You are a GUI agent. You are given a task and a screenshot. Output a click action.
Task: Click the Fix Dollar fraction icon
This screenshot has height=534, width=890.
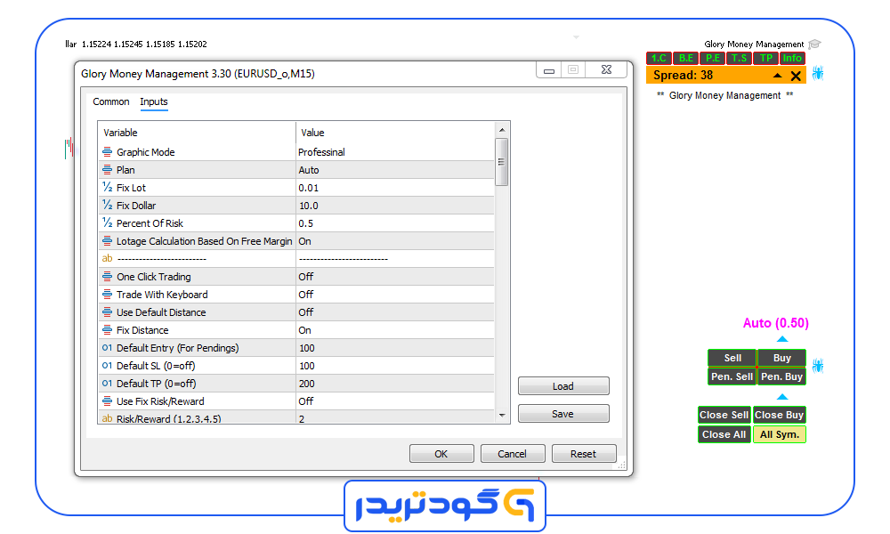pos(108,205)
